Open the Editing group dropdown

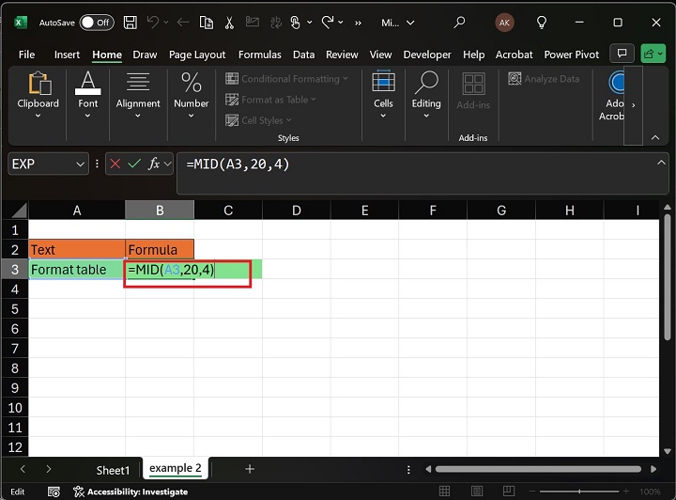(x=426, y=103)
